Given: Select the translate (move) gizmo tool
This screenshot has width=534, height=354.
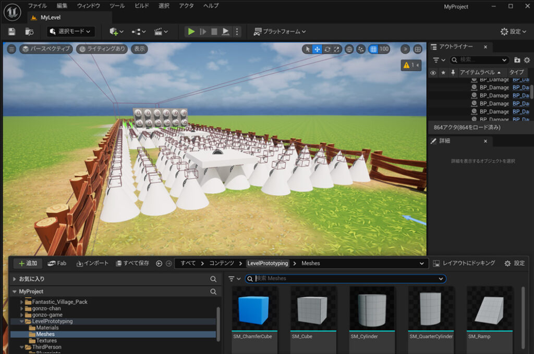Looking at the screenshot, I should 317,49.
